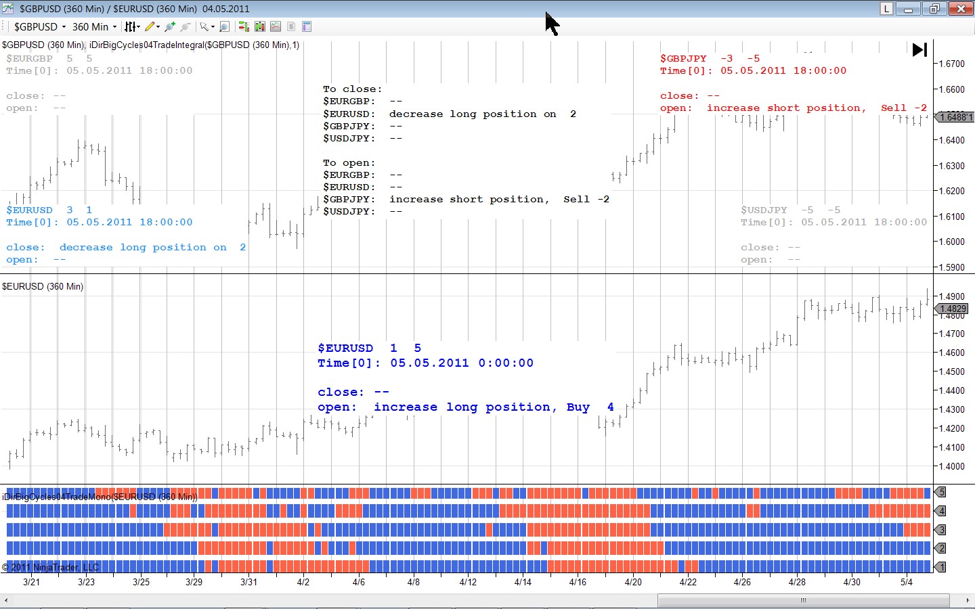Click the zoom out magnifier icon
This screenshot has height=609, width=975.
point(185,27)
